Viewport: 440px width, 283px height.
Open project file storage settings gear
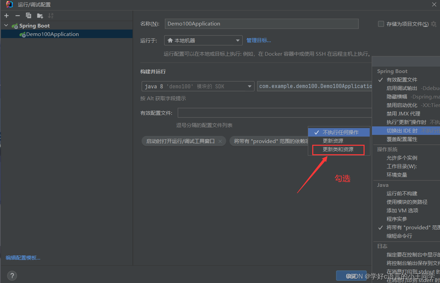(434, 24)
